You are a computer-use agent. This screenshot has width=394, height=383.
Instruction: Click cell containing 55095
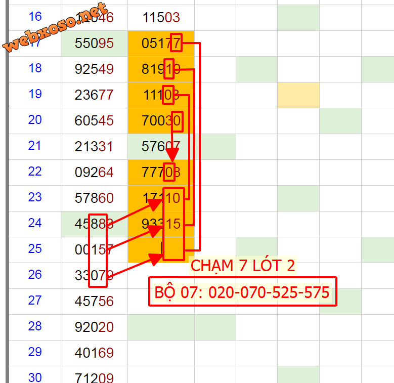94,44
